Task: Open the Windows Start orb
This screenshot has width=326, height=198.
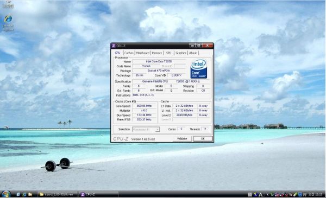Action: [6, 194]
